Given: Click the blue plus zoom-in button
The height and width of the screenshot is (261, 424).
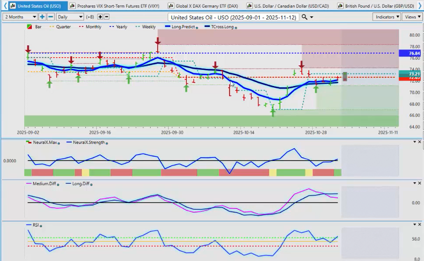Looking at the screenshot, I should [x=42, y=17].
